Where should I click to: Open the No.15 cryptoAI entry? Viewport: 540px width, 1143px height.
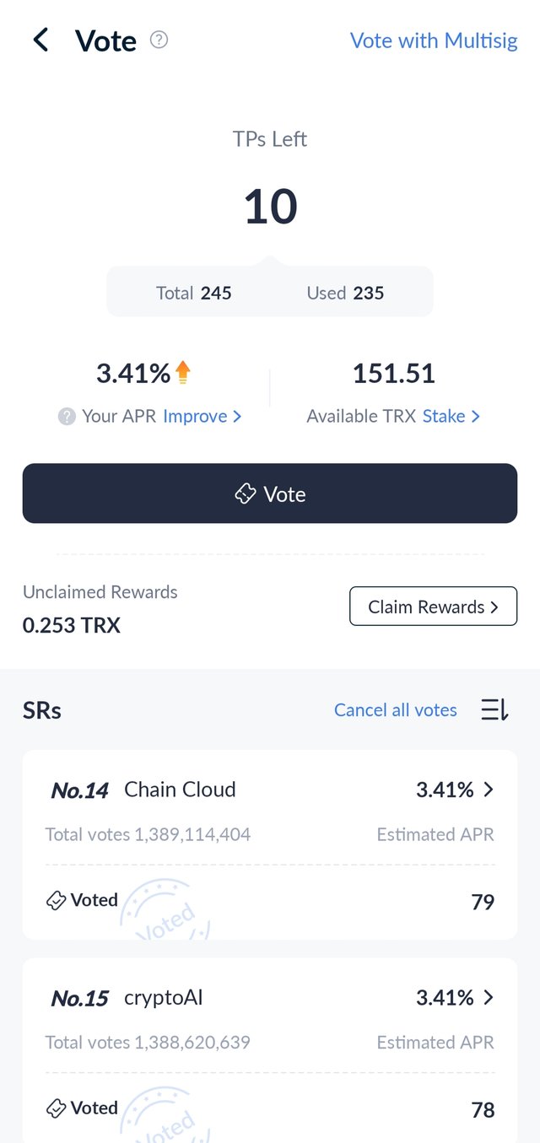(x=163, y=999)
